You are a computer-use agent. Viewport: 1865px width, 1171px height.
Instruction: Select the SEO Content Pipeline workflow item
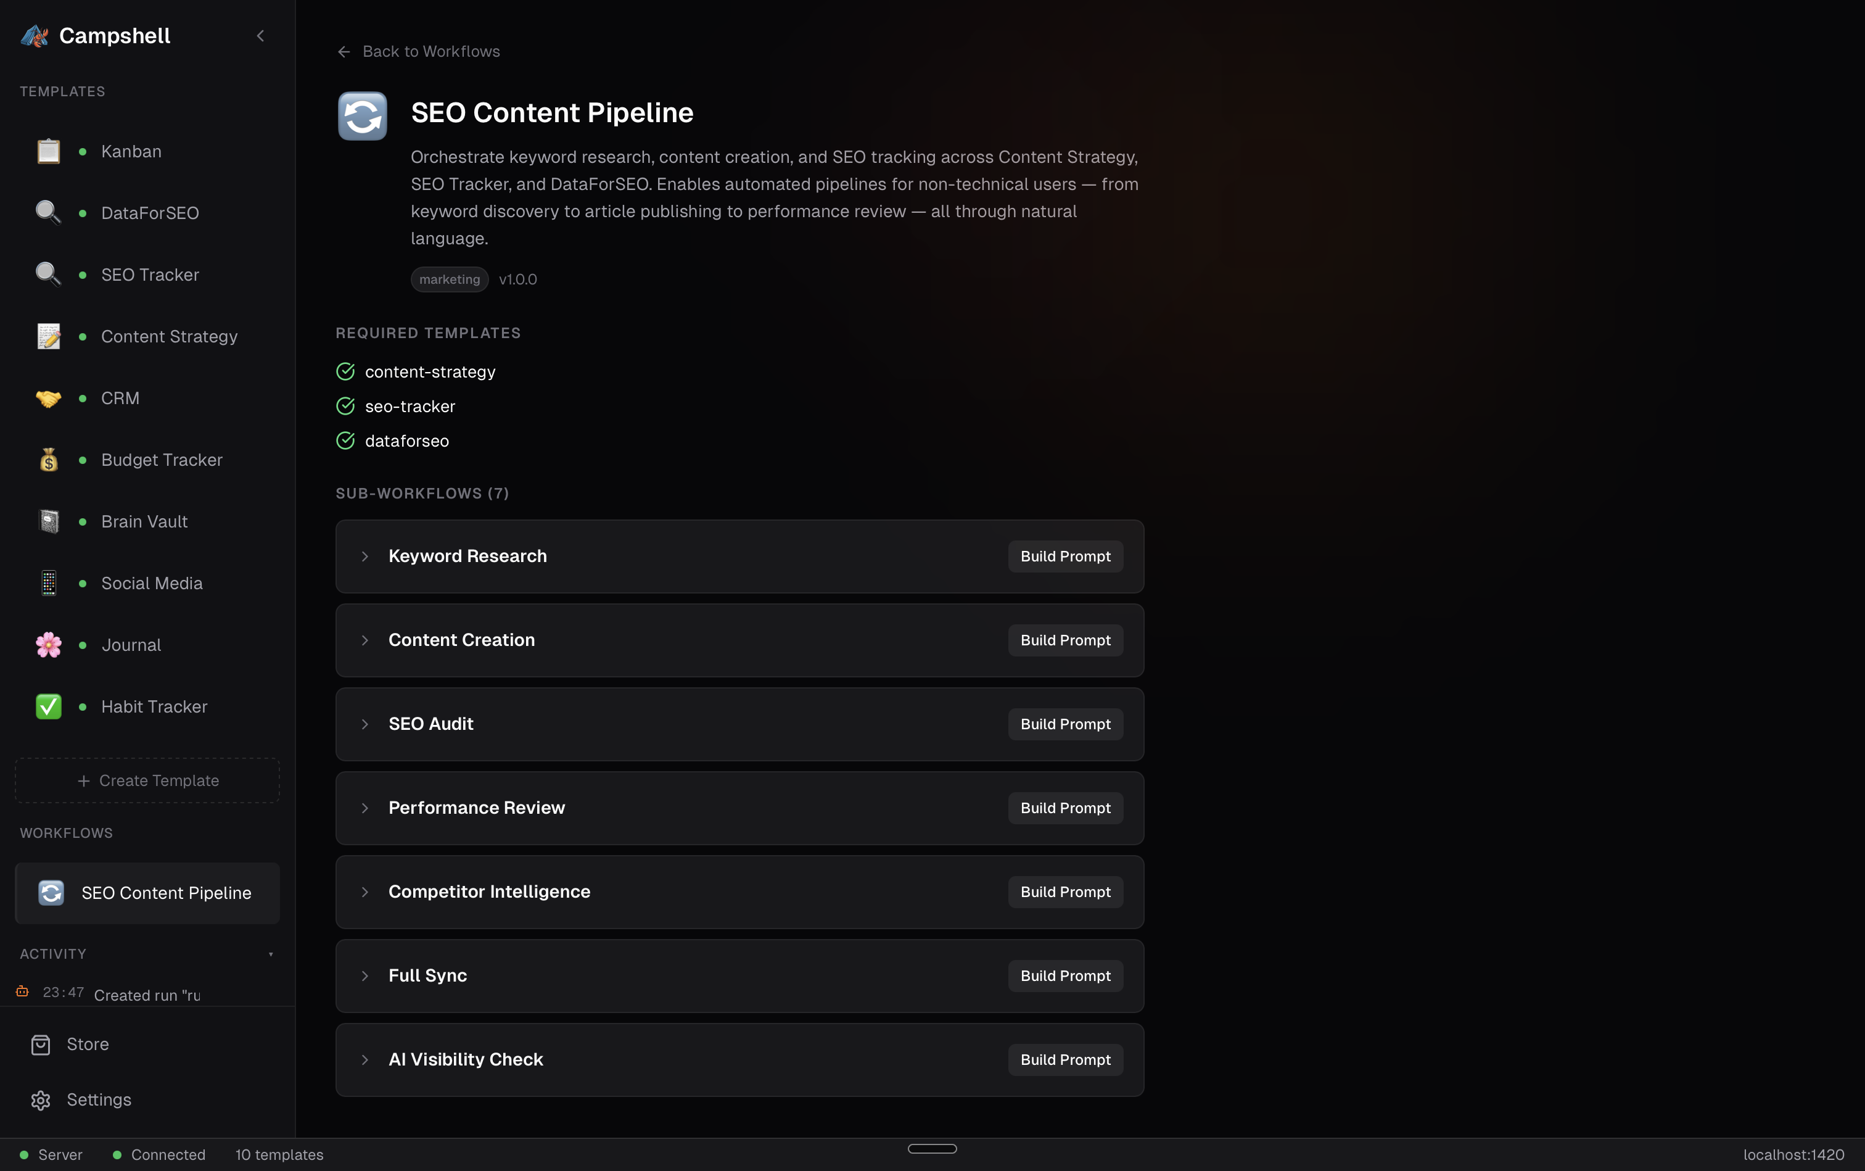coord(147,893)
